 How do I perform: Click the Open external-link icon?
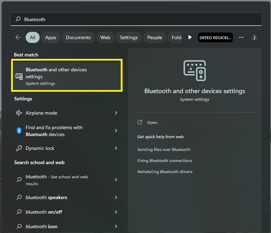coord(139,122)
